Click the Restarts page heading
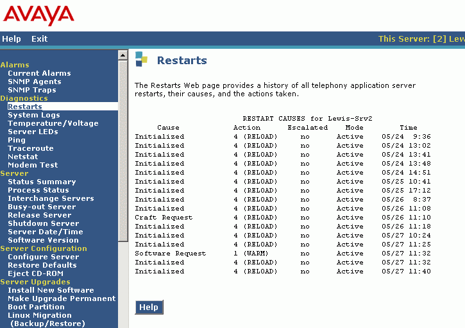Screen dimensions: 465x328 point(182,60)
